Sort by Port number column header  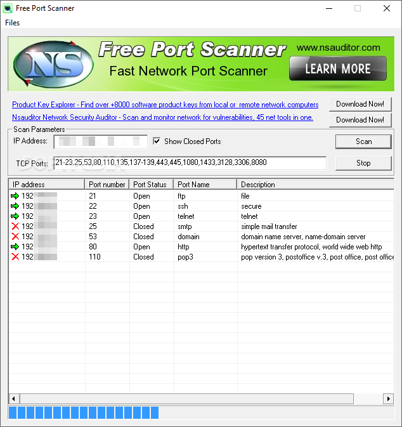click(x=107, y=185)
